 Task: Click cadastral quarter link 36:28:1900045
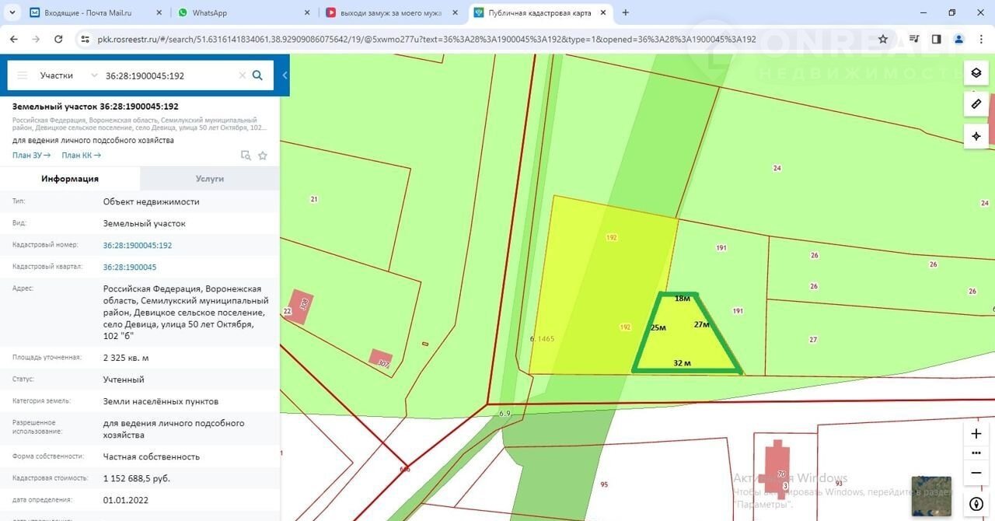pyautogui.click(x=130, y=267)
